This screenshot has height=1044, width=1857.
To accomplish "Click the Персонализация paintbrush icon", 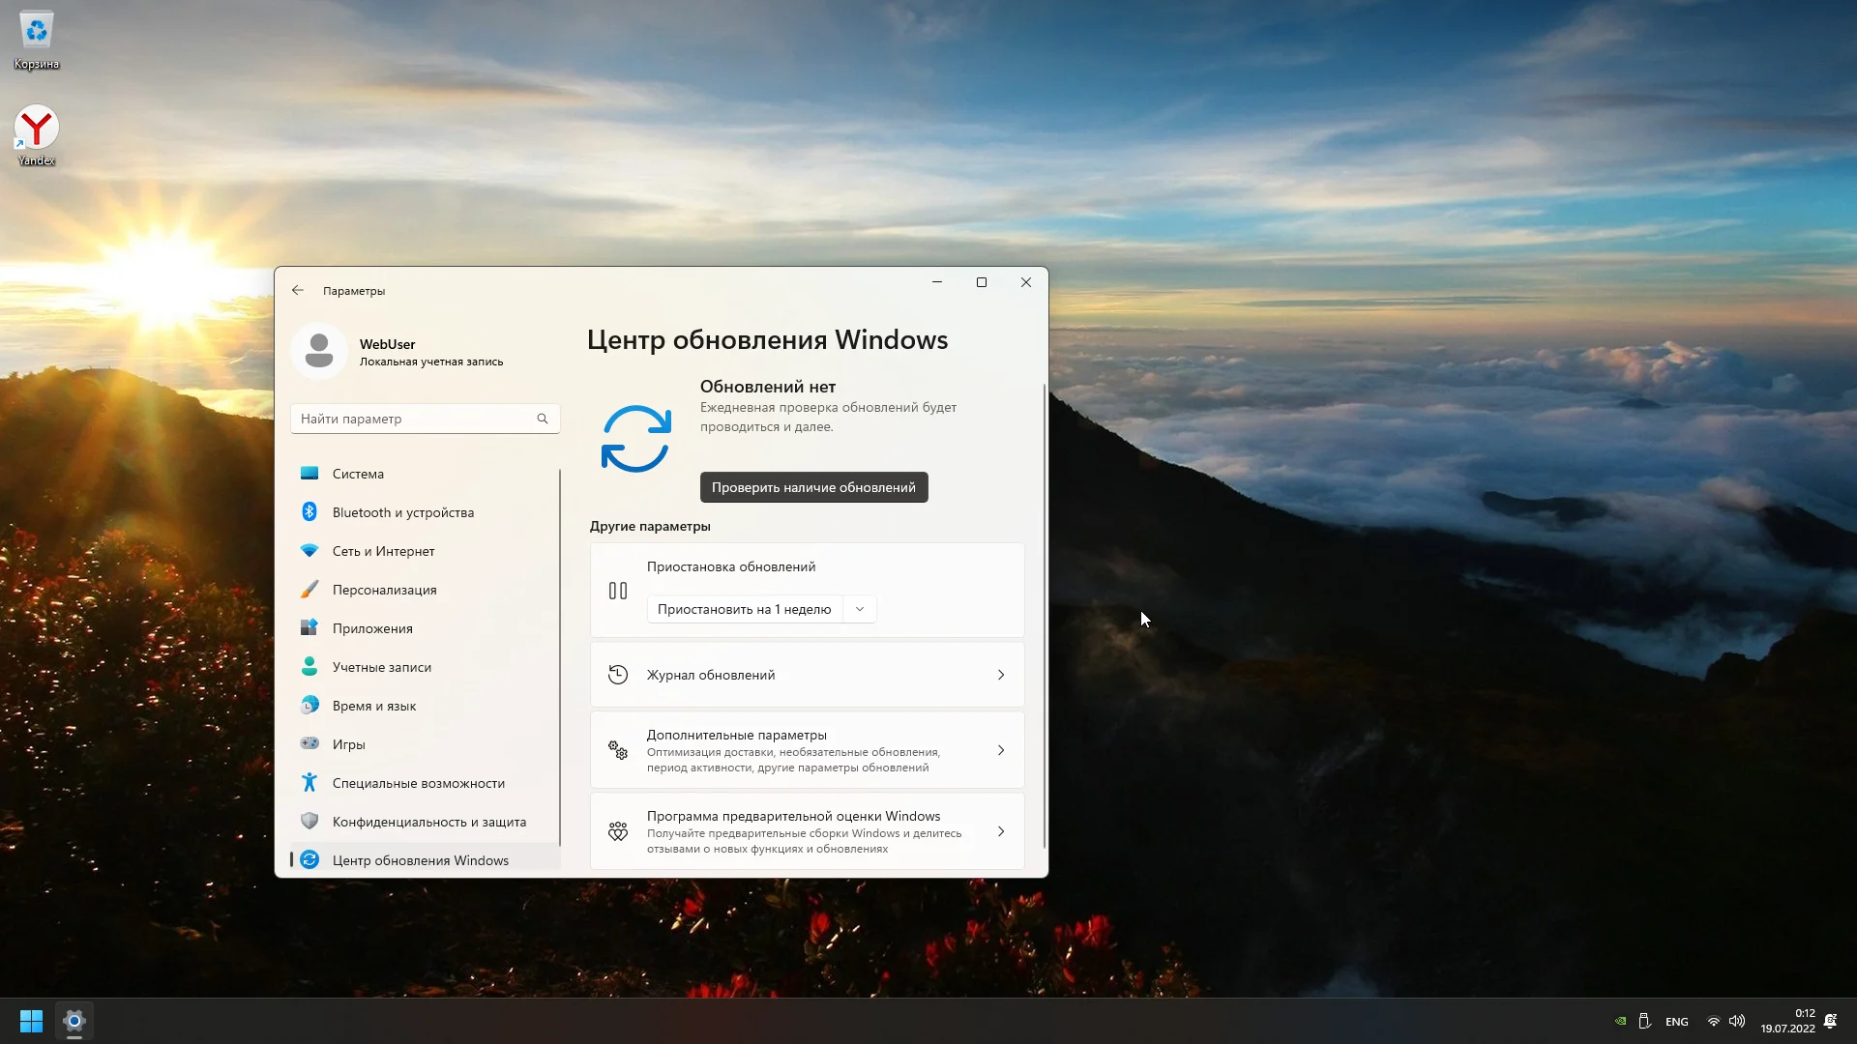I will [x=309, y=590].
